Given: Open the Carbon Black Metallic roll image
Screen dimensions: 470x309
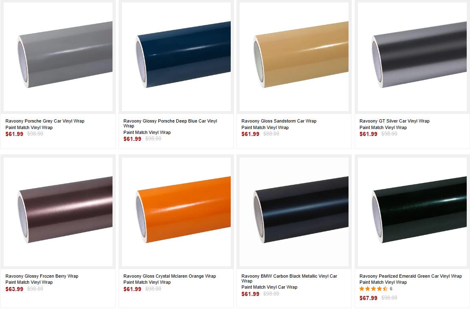Looking at the screenshot, I should [x=294, y=212].
